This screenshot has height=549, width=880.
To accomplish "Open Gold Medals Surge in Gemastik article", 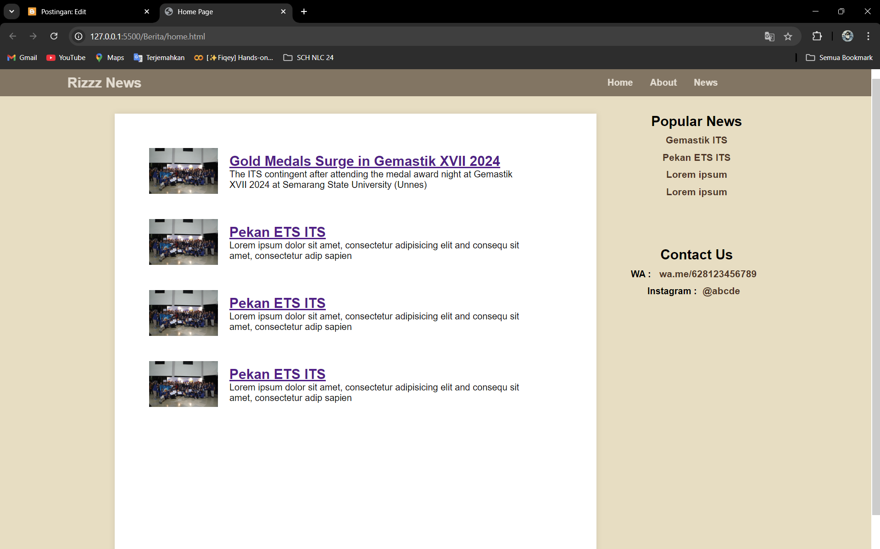I will click(x=365, y=161).
